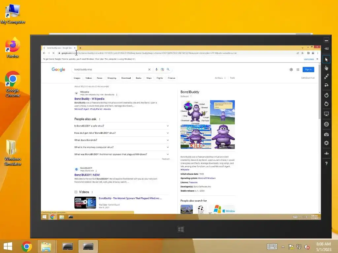The height and width of the screenshot is (253, 338).
Task: Open settings via the sidebar gear icon
Action: [x=326, y=143]
